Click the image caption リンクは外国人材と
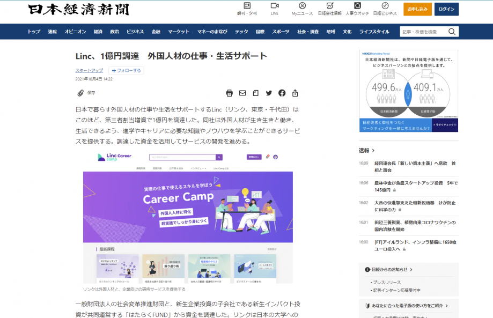Viewport: 493px width, 318px height. click(134, 290)
